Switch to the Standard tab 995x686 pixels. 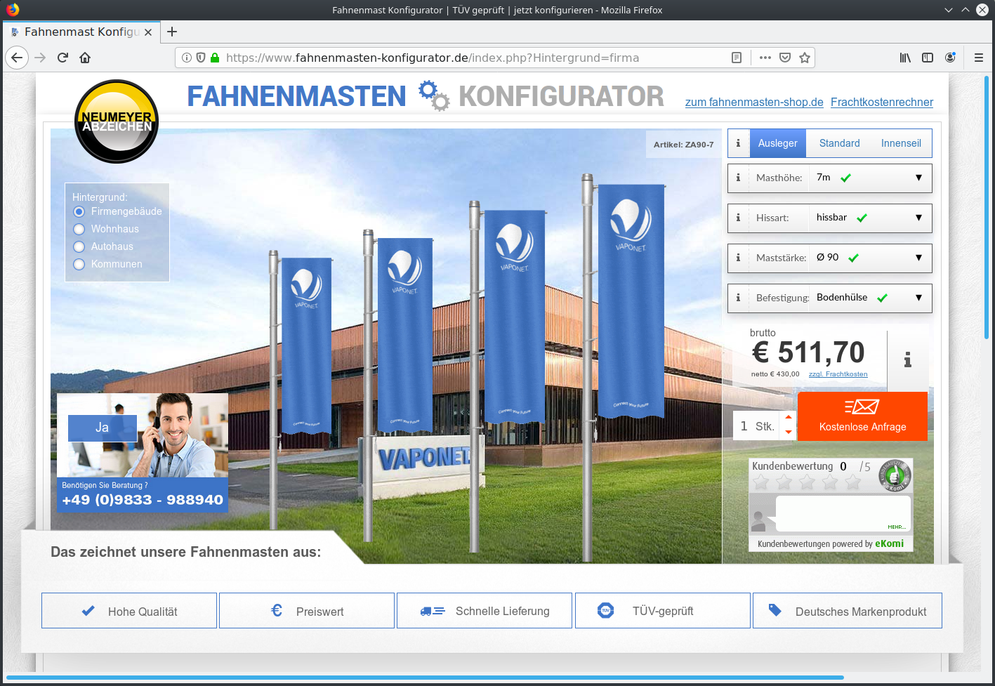coord(839,143)
